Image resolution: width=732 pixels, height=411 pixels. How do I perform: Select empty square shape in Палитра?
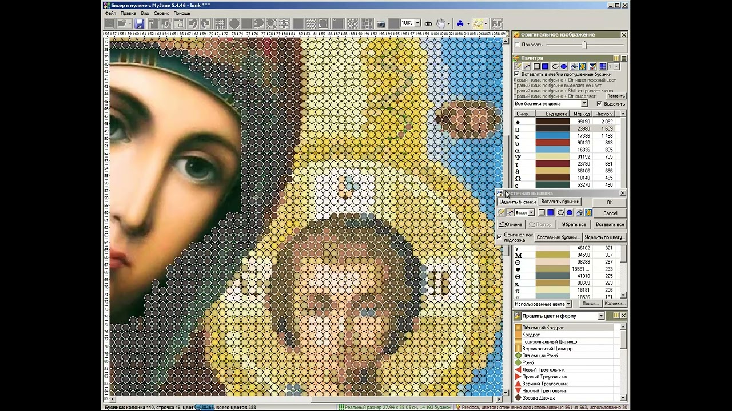[537, 66]
